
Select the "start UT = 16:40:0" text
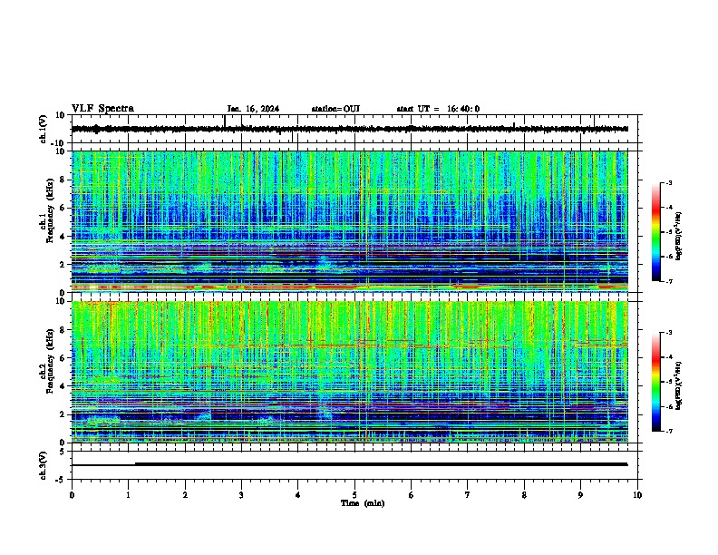[438, 109]
